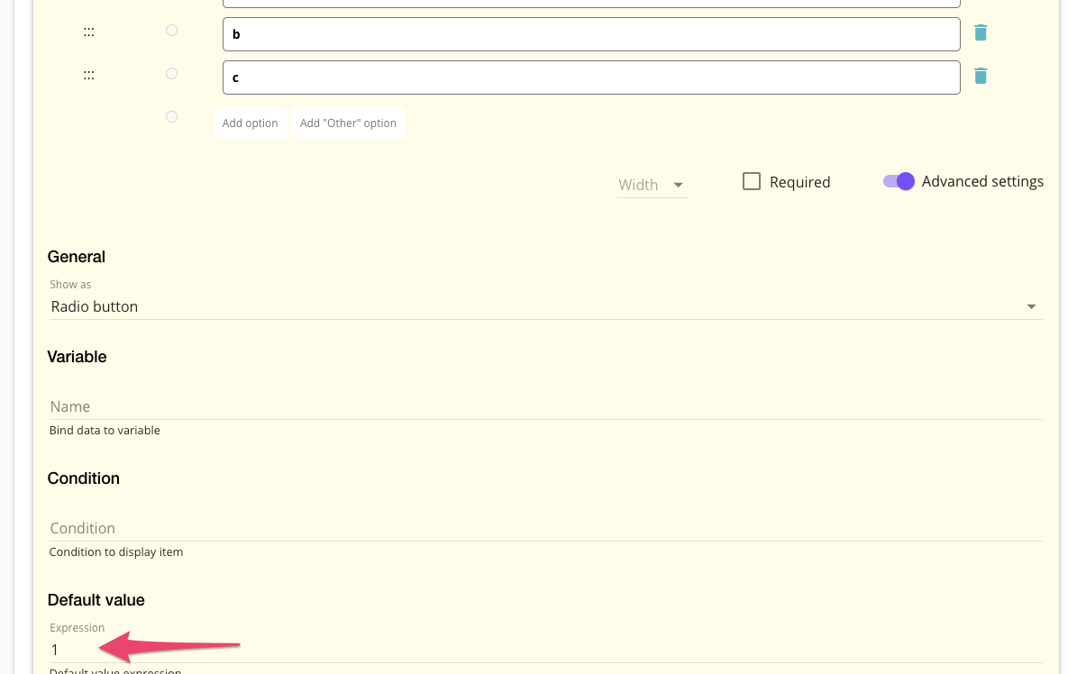Viewport: 1077px width, 674px height.
Task: Check the Required checkbox
Action: point(752,182)
